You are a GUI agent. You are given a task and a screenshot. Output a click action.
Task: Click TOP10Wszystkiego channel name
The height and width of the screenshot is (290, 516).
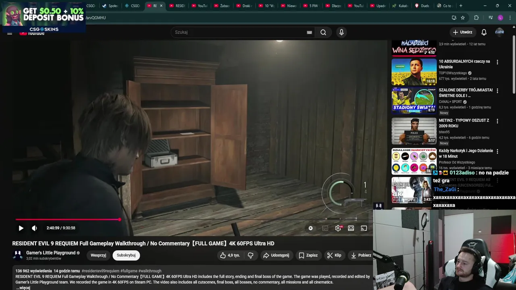point(453,73)
